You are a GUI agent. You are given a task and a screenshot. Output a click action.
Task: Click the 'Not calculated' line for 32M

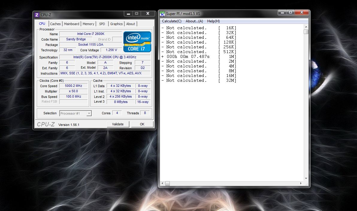coord(199,81)
